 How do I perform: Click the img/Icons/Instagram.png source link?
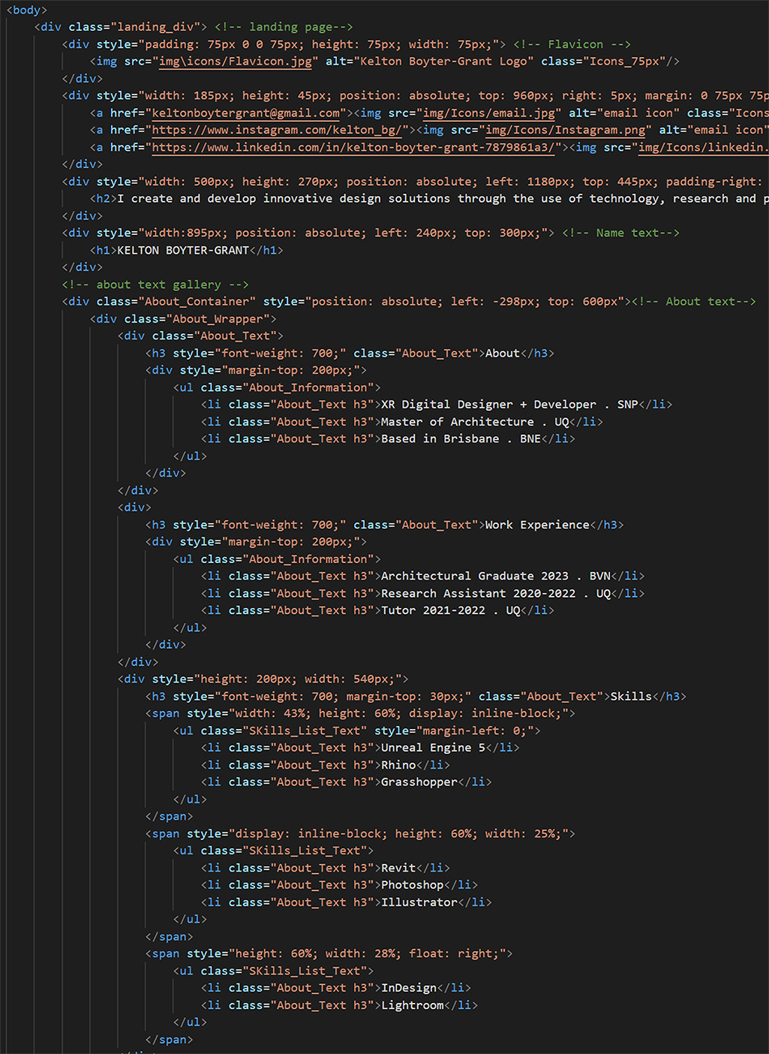(x=565, y=130)
